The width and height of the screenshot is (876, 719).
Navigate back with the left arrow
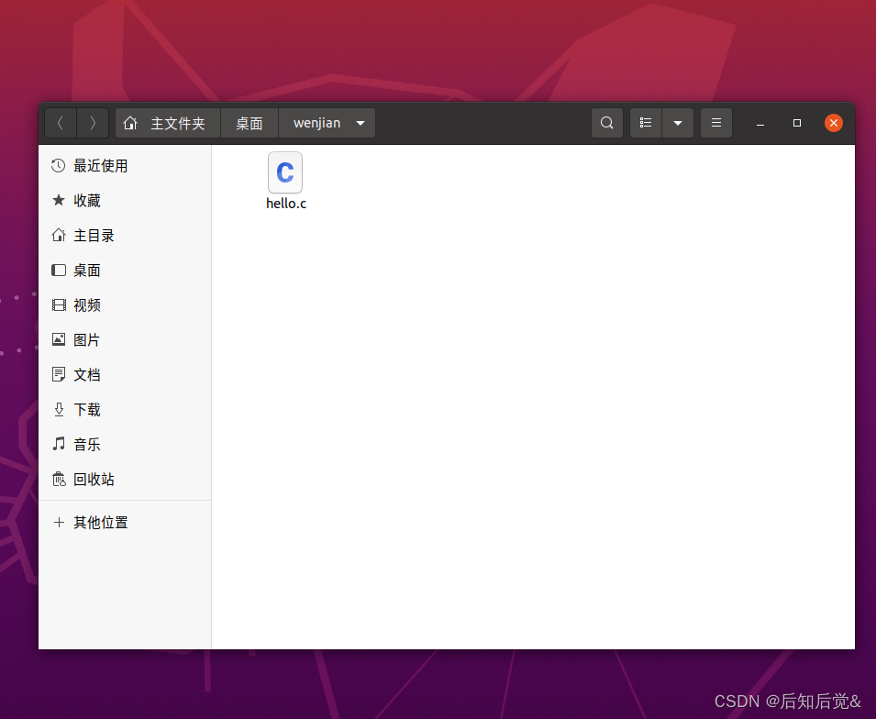point(60,122)
